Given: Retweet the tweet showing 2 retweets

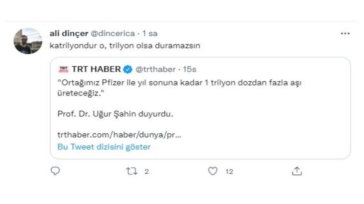Looking at the screenshot, I should pos(132,171).
